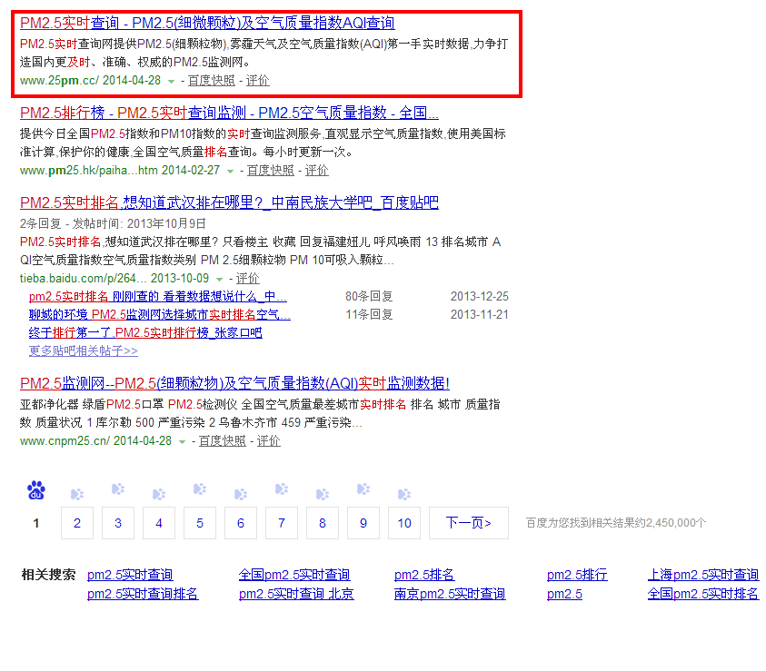Viewport: 766px width, 671px height.
Task: Go to results page 7
Action: point(282,523)
